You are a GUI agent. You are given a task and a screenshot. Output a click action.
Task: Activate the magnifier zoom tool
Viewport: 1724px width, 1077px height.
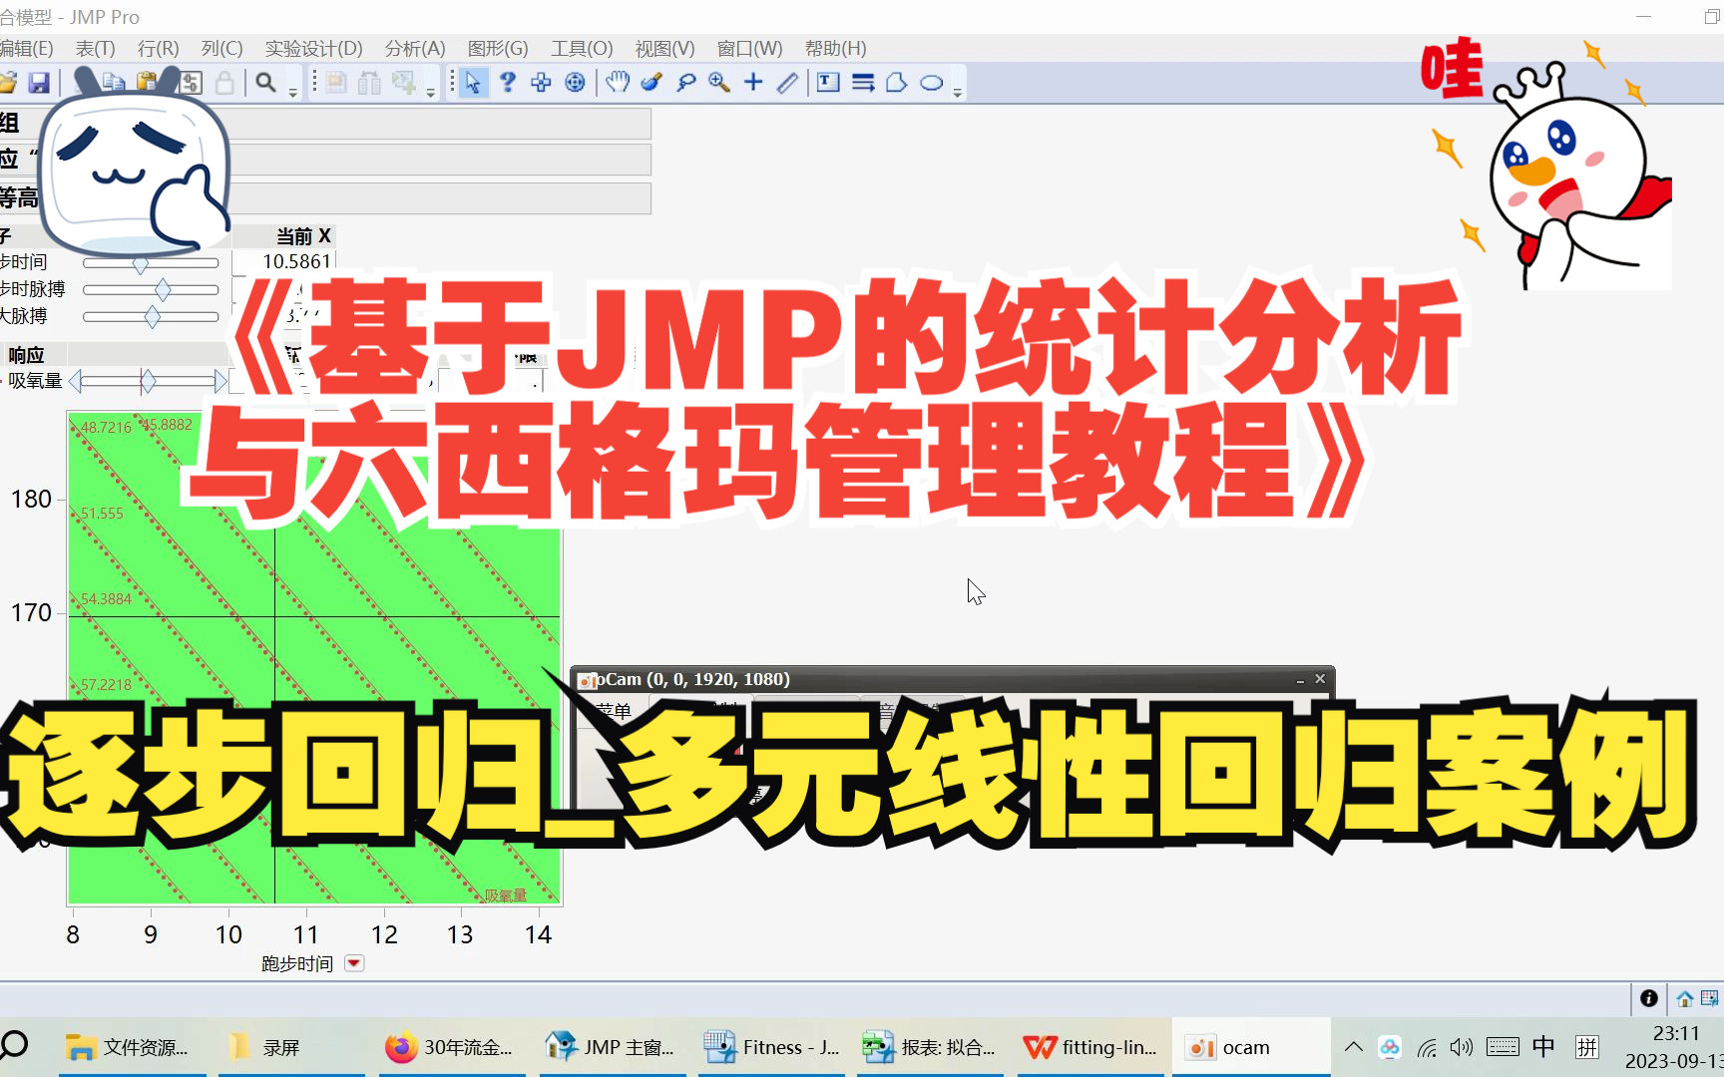click(x=716, y=83)
